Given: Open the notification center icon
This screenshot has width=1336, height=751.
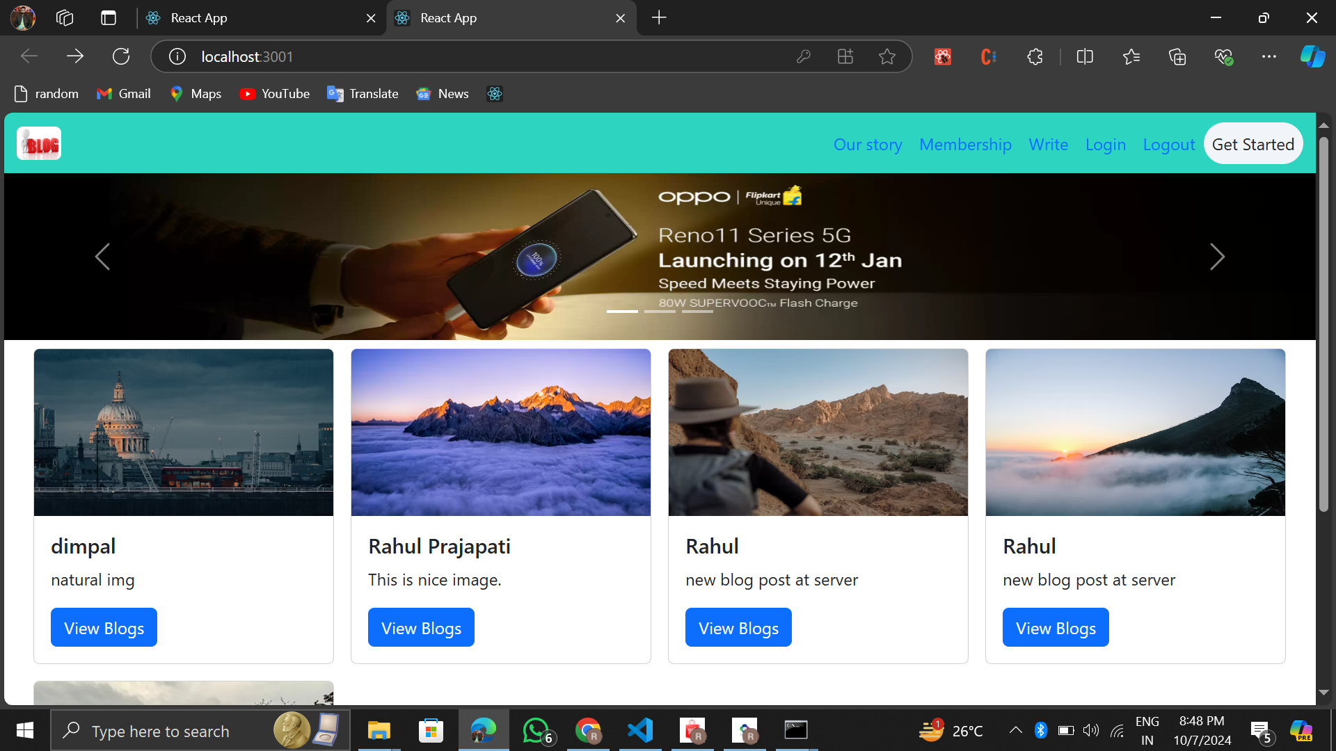Looking at the screenshot, I should (x=1261, y=732).
